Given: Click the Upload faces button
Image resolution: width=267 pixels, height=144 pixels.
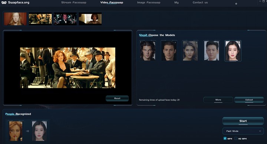Looking at the screenshot, I should (249, 100).
